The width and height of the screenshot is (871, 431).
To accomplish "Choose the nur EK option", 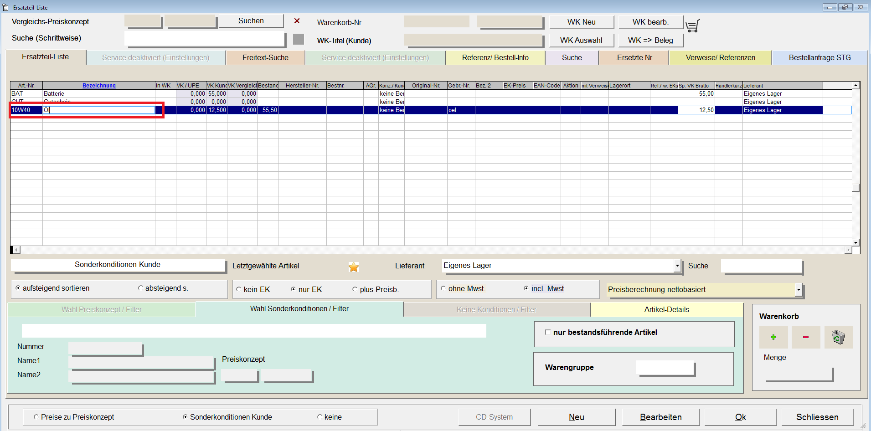I will (294, 289).
